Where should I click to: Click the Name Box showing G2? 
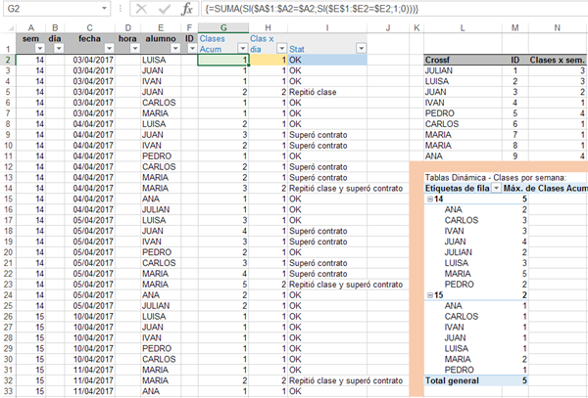click(x=49, y=9)
